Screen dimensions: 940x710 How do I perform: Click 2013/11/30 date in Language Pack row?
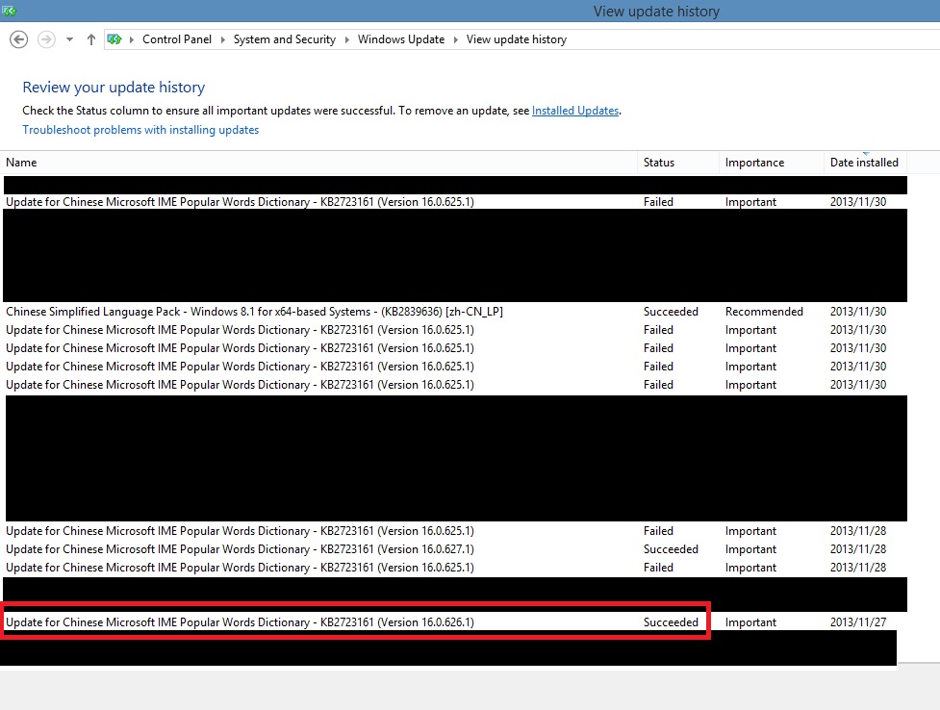[858, 312]
